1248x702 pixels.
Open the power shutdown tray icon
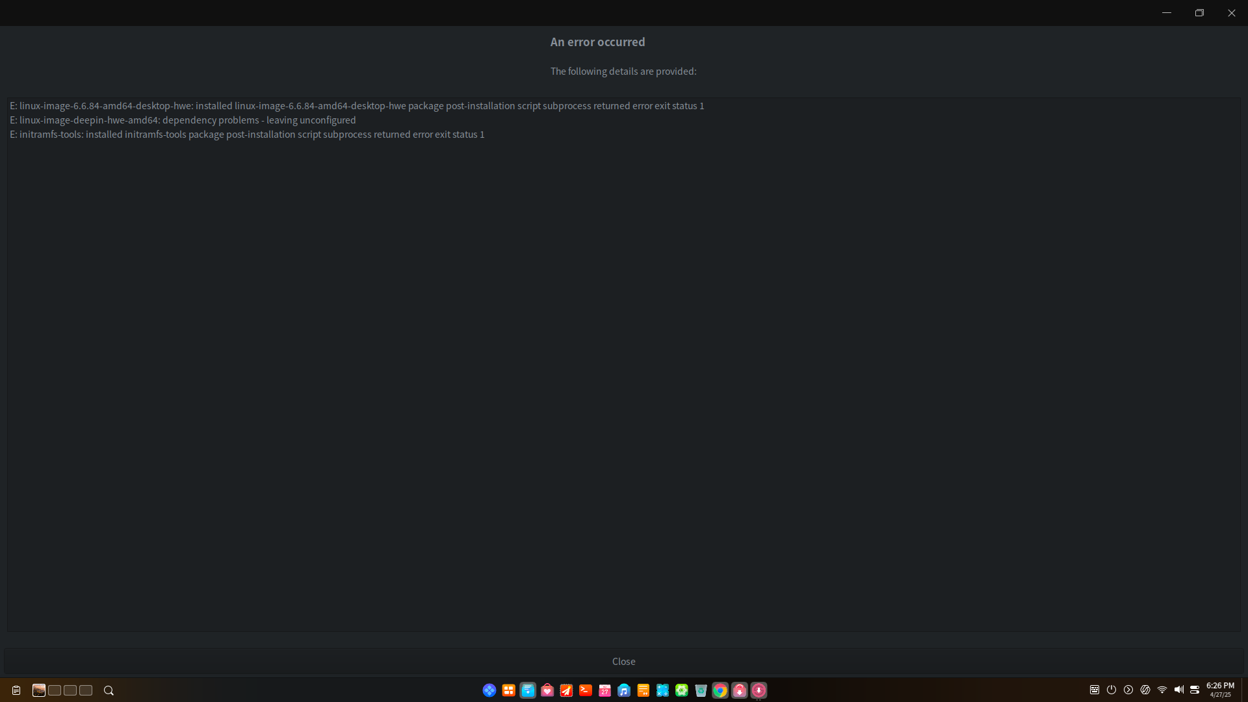pyautogui.click(x=1111, y=690)
